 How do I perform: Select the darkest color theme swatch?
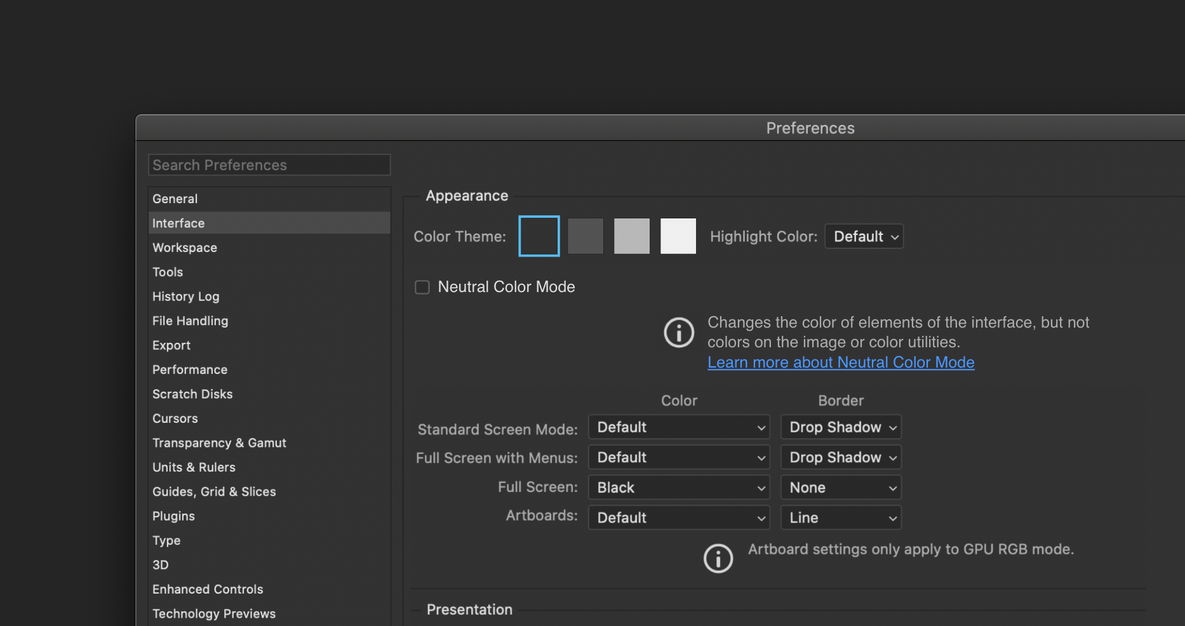(x=539, y=236)
